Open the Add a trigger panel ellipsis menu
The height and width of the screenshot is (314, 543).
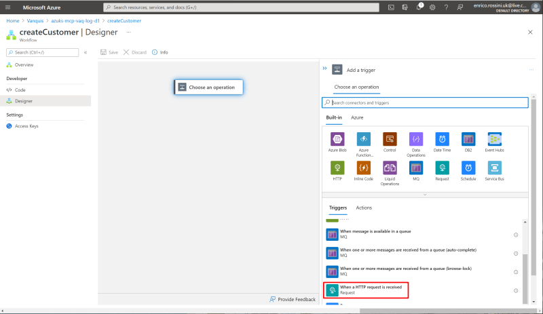tap(531, 70)
